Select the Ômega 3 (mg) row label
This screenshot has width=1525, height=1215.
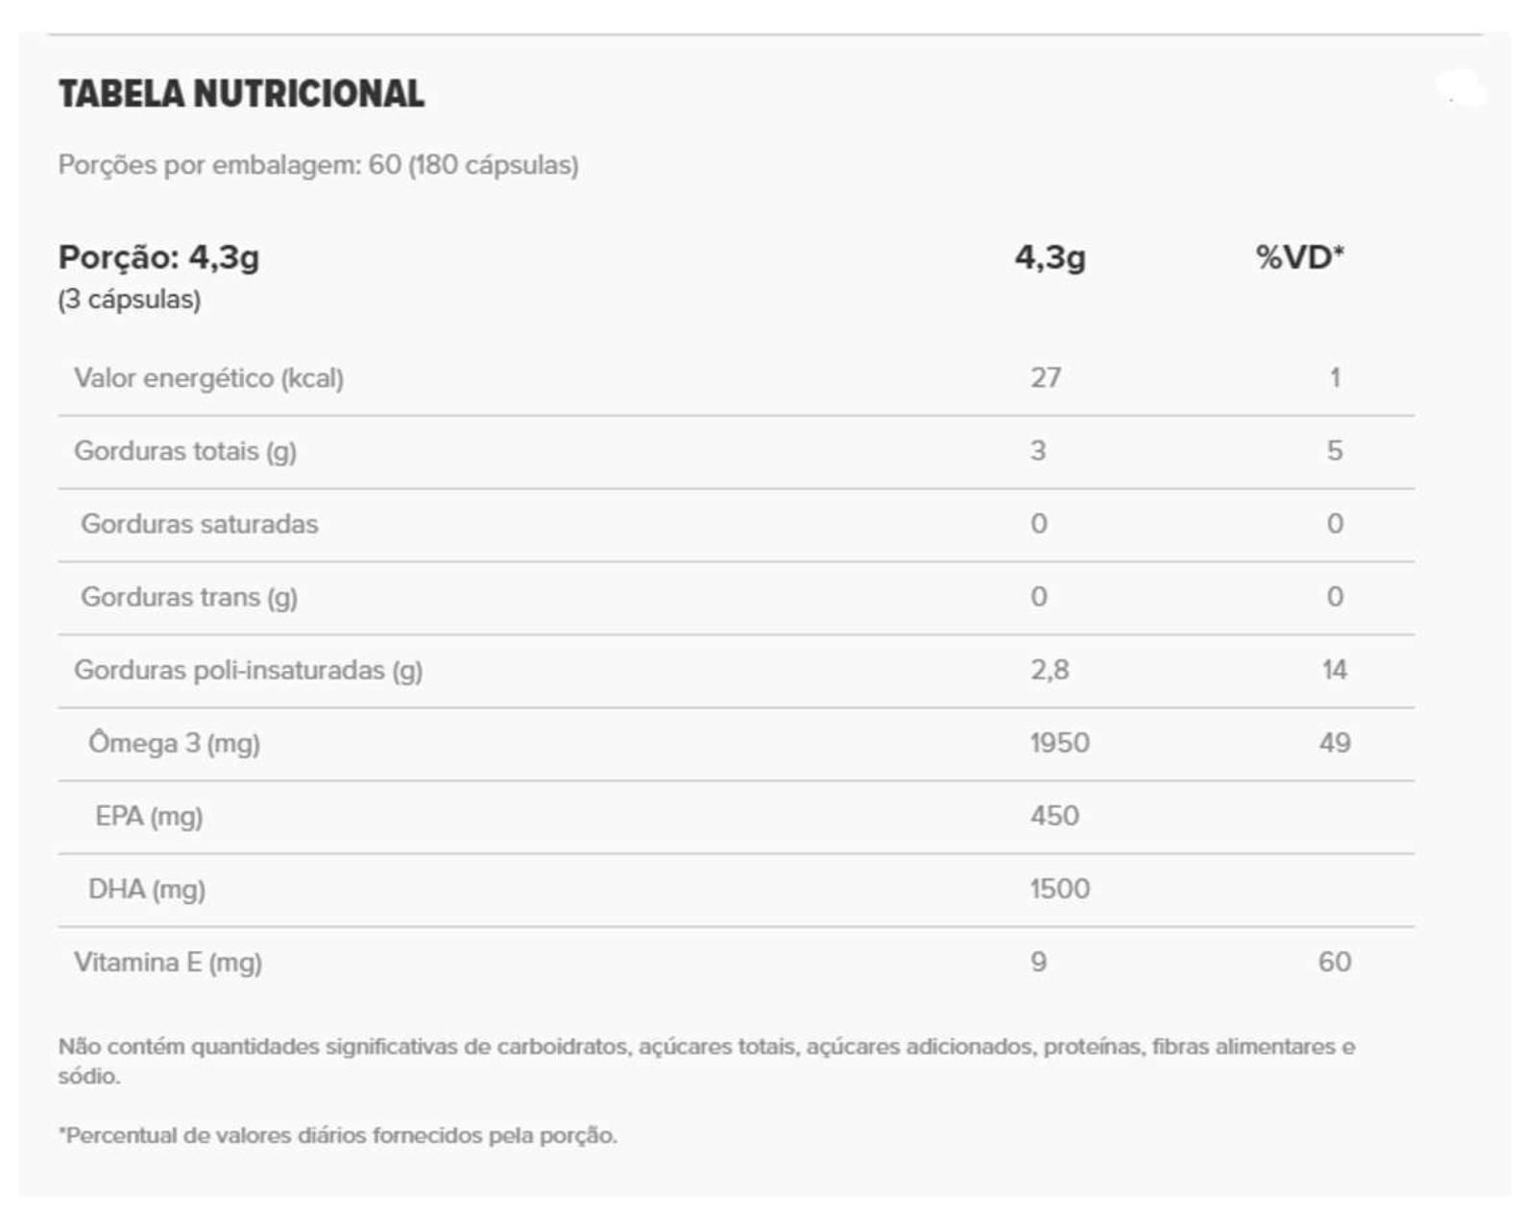click(174, 743)
